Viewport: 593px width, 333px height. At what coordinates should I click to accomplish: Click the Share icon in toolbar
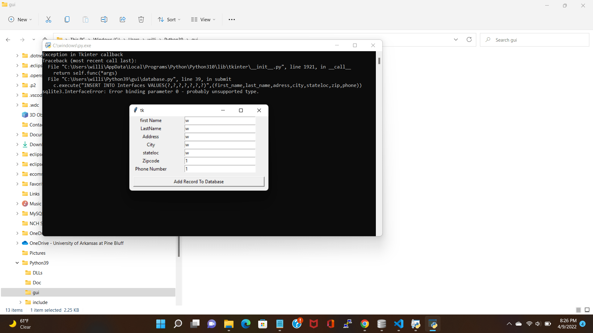click(123, 19)
